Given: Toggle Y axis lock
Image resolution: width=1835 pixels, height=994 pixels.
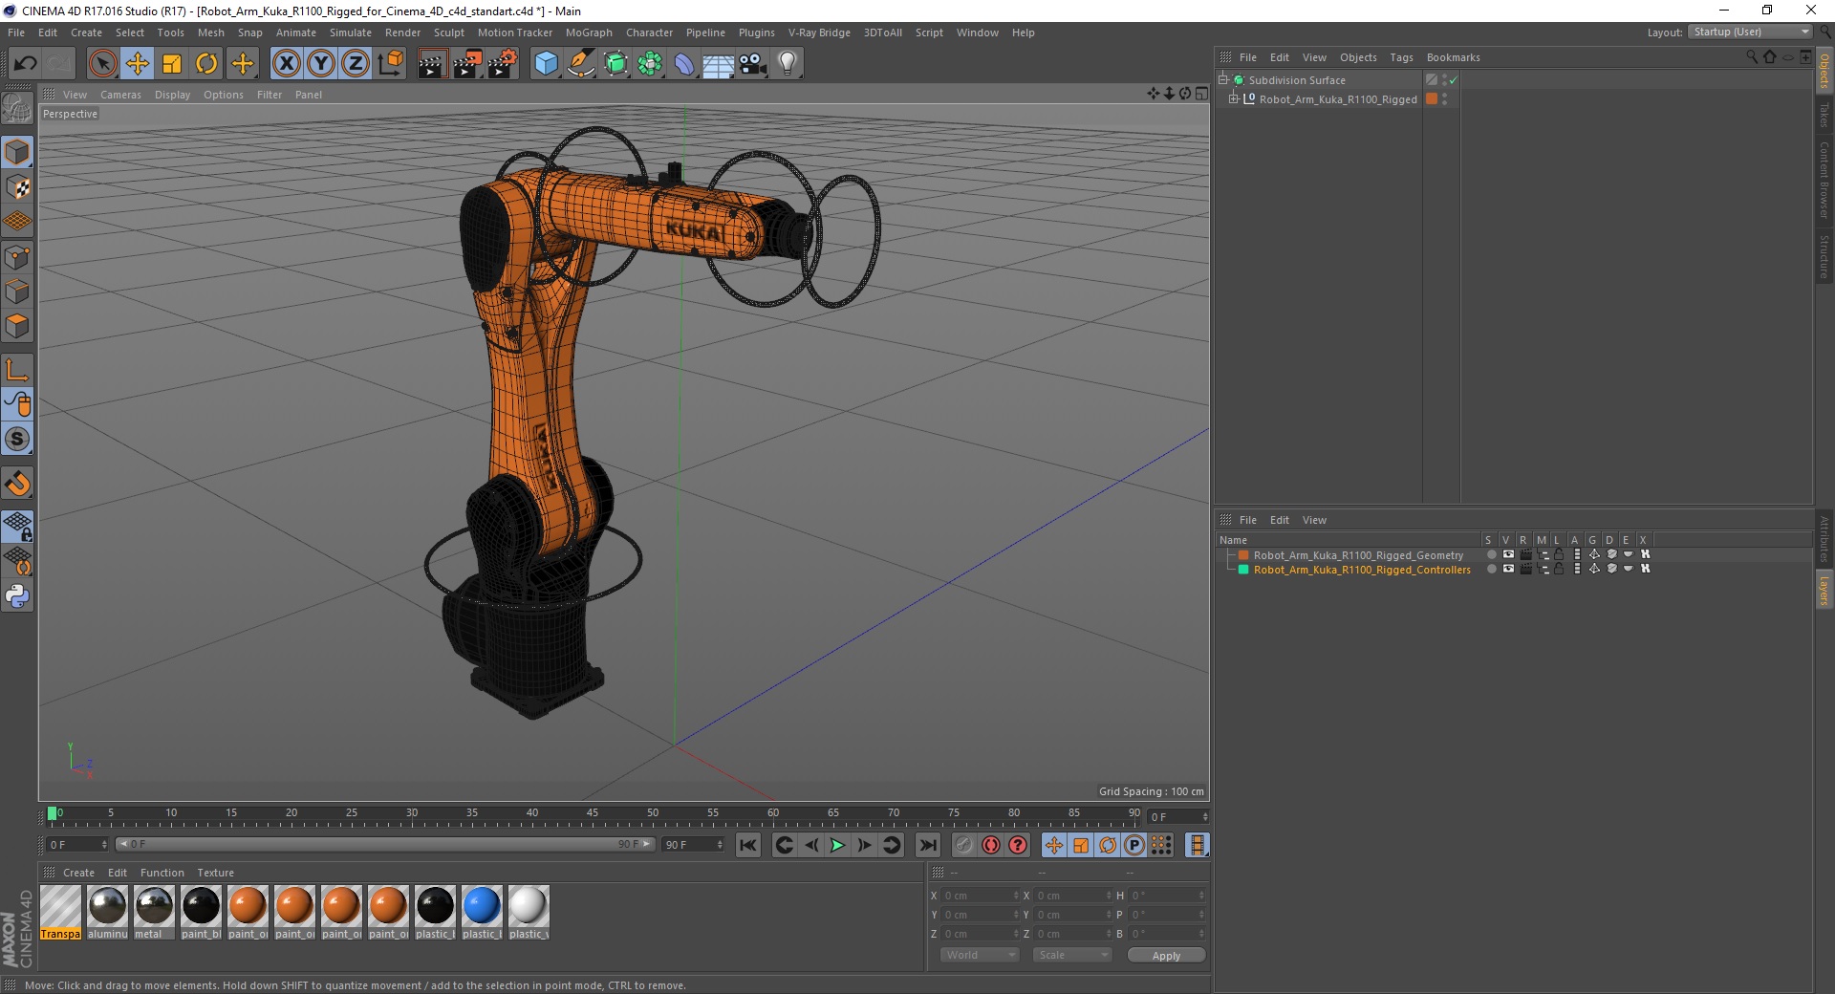Looking at the screenshot, I should point(320,64).
